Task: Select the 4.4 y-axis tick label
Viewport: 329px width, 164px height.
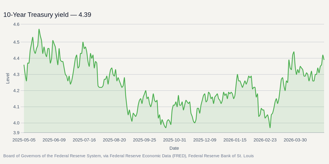Action: (16, 58)
